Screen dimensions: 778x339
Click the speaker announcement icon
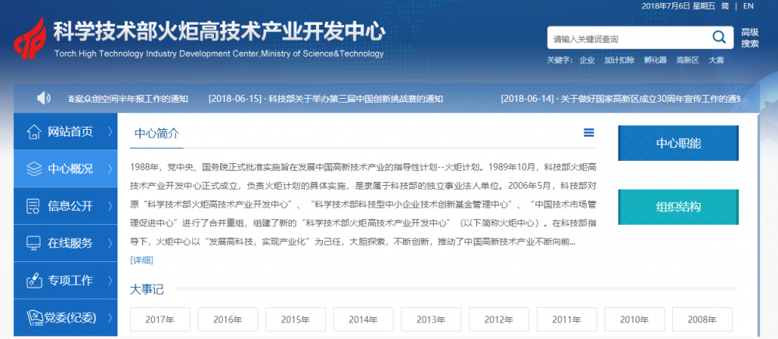click(44, 98)
